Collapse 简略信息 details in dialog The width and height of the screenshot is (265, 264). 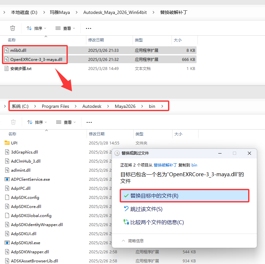133,241
